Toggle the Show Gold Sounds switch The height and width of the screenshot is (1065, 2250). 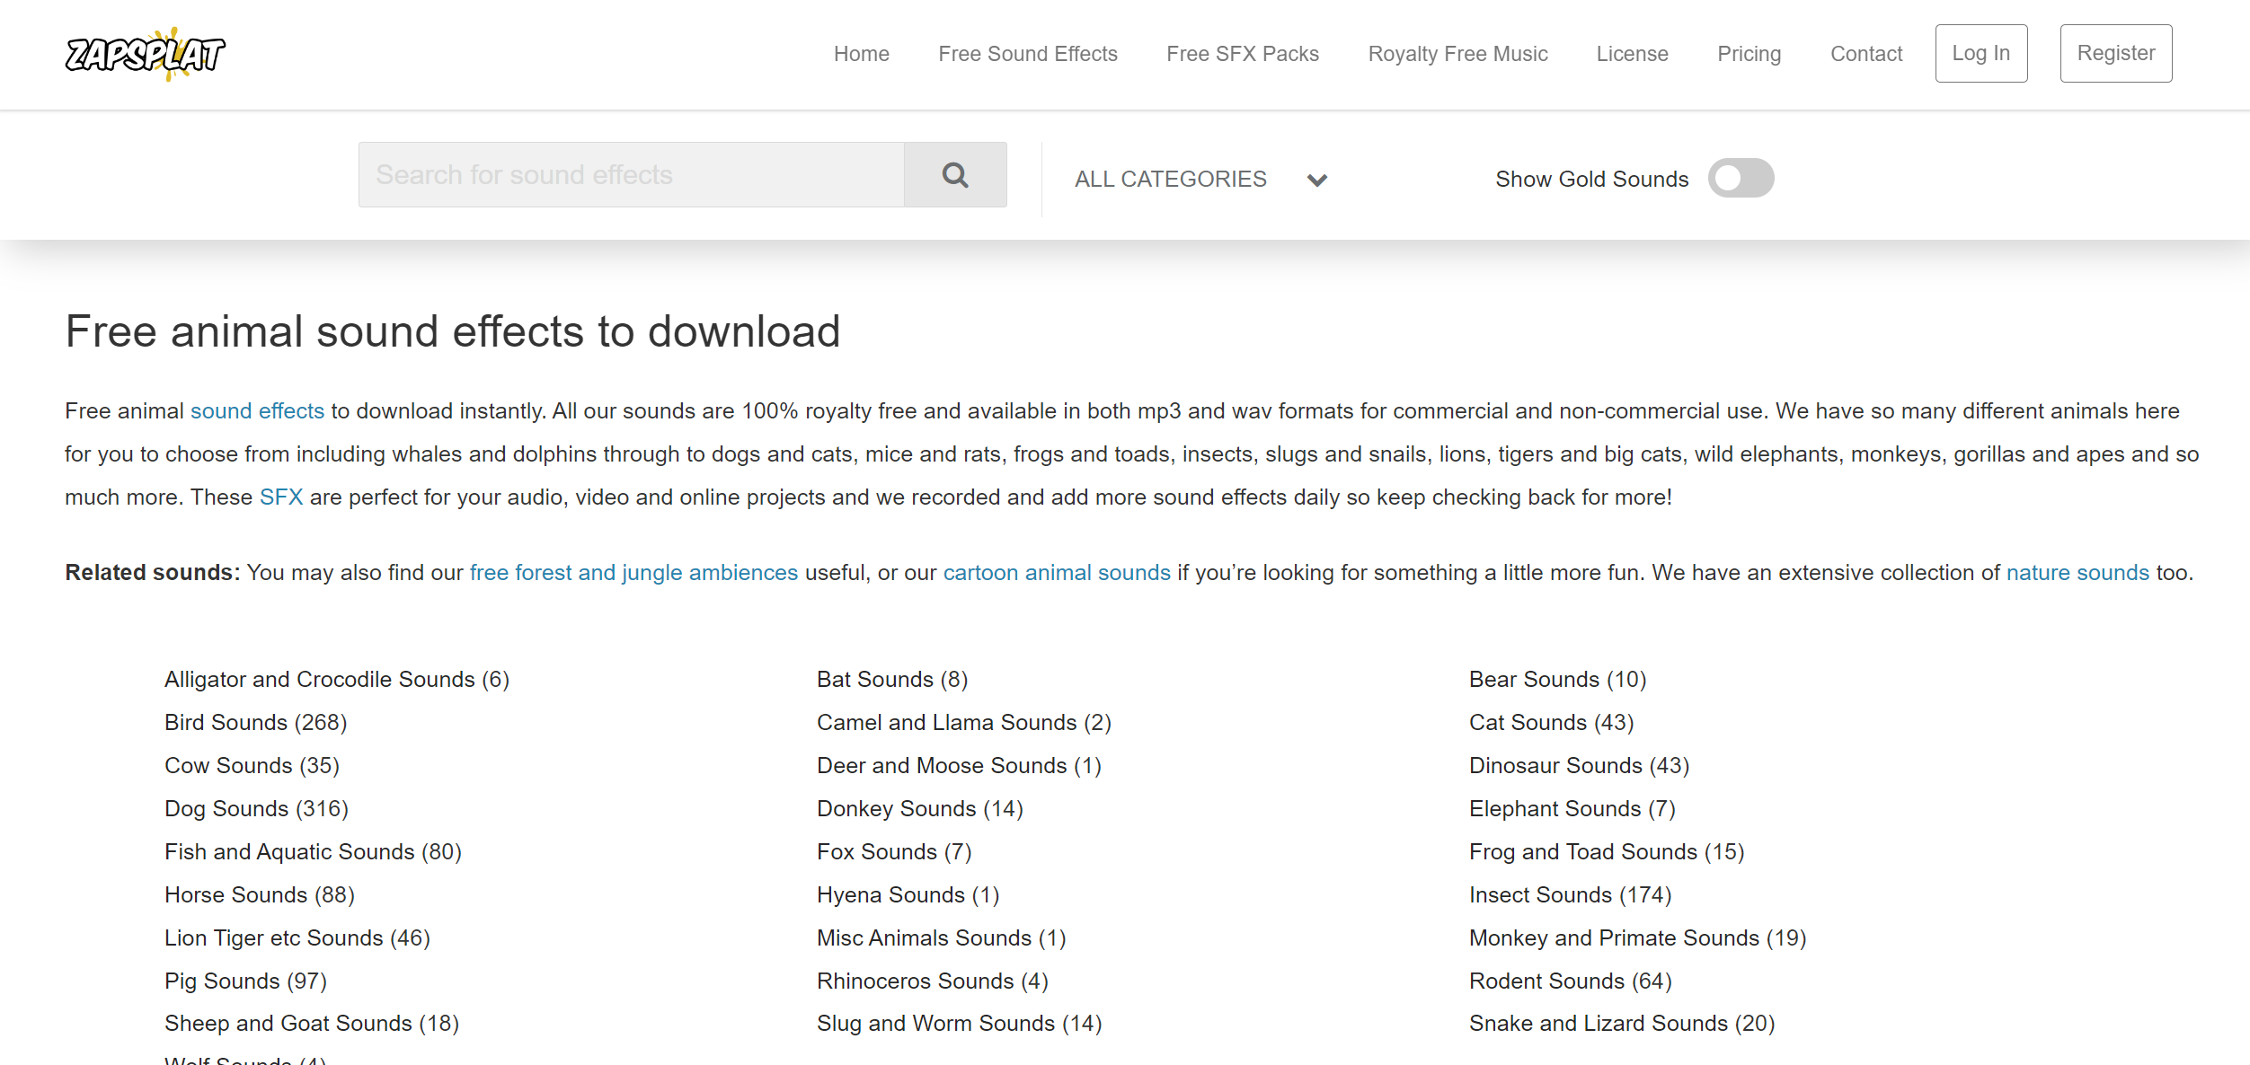point(1740,178)
